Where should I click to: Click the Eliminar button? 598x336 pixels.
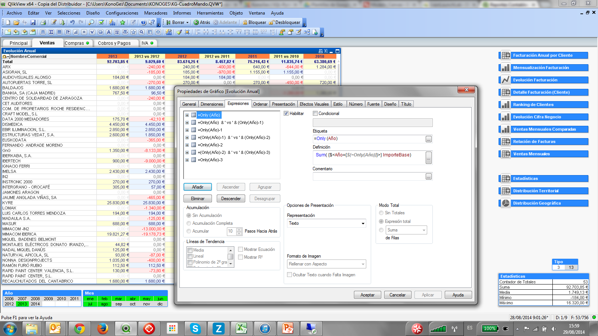198,199
